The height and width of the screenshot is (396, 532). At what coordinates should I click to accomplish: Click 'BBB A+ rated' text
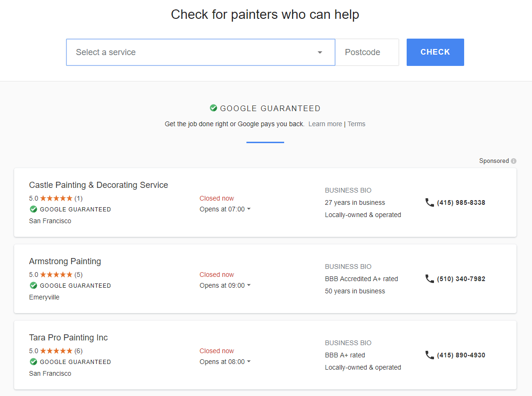point(345,356)
